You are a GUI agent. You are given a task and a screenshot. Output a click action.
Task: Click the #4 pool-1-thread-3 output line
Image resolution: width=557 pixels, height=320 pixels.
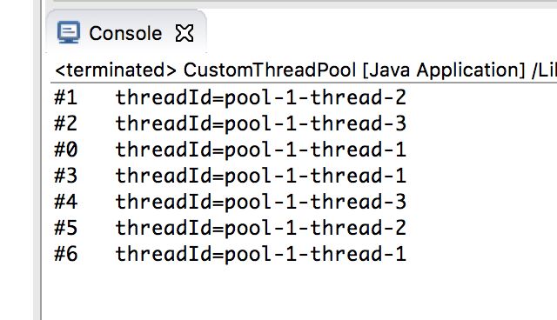tap(230, 202)
